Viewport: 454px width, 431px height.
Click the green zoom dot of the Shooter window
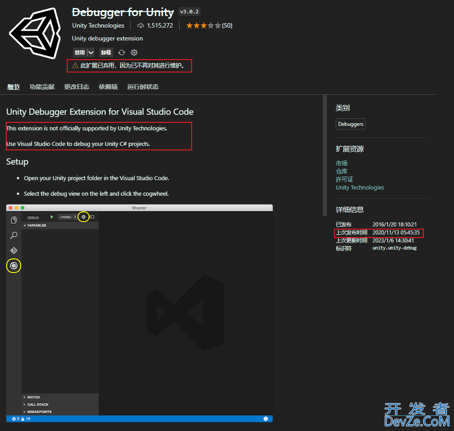[x=23, y=208]
